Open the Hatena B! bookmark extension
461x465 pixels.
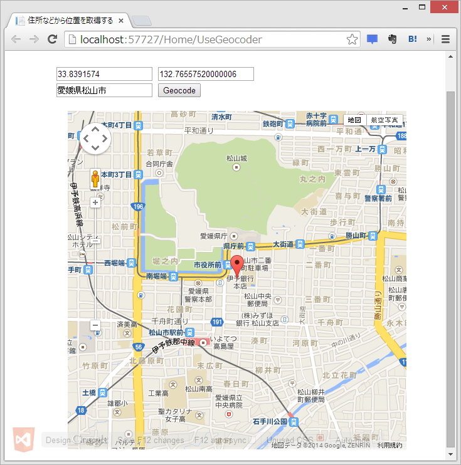pos(412,39)
